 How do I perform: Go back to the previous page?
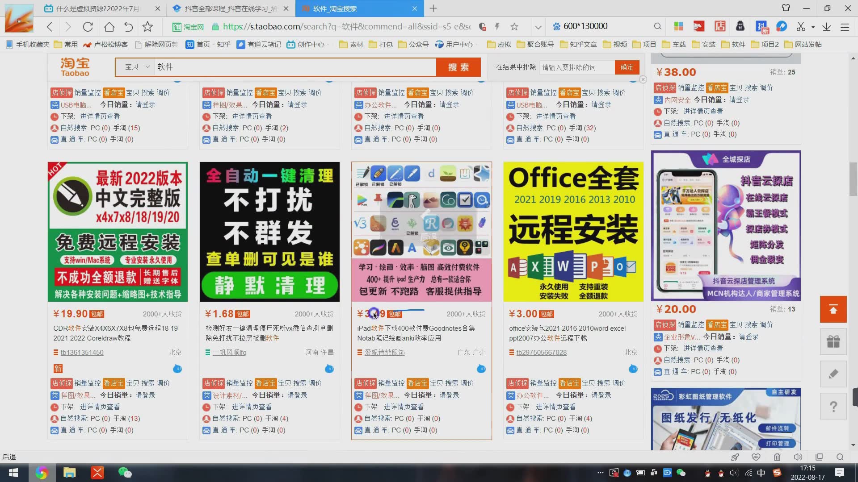50,27
